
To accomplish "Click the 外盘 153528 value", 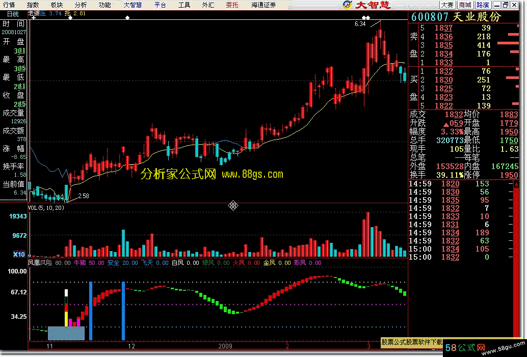I will click(x=450, y=166).
